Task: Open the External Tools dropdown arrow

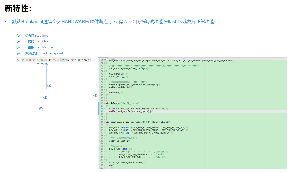Action: click(x=89, y=60)
